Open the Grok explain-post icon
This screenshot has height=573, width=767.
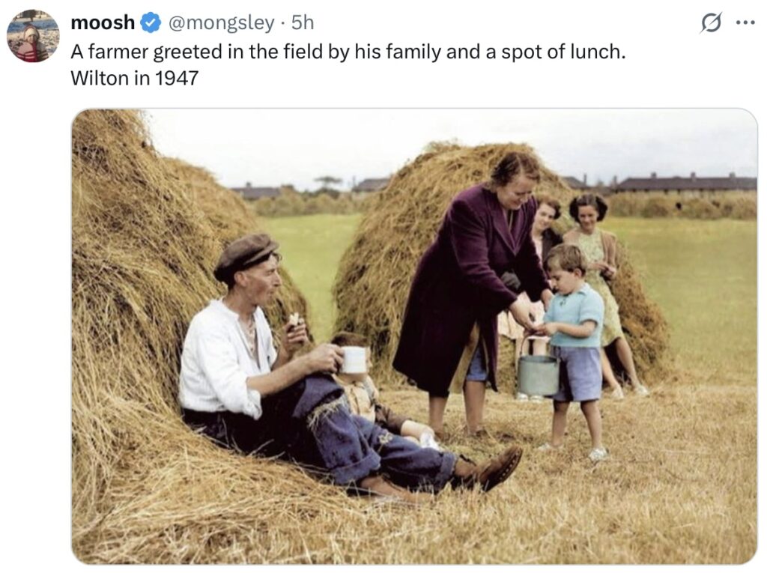click(710, 23)
